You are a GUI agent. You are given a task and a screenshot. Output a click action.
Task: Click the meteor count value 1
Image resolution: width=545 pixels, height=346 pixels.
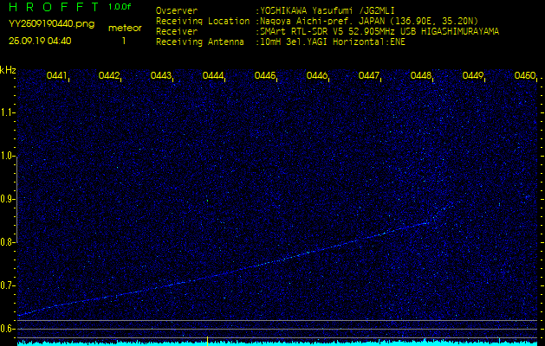pyautogui.click(x=124, y=41)
